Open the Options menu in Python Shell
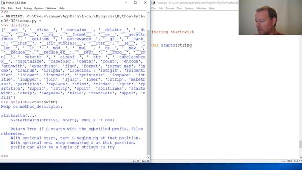This screenshot has height=170, width=302. pos(39,8)
